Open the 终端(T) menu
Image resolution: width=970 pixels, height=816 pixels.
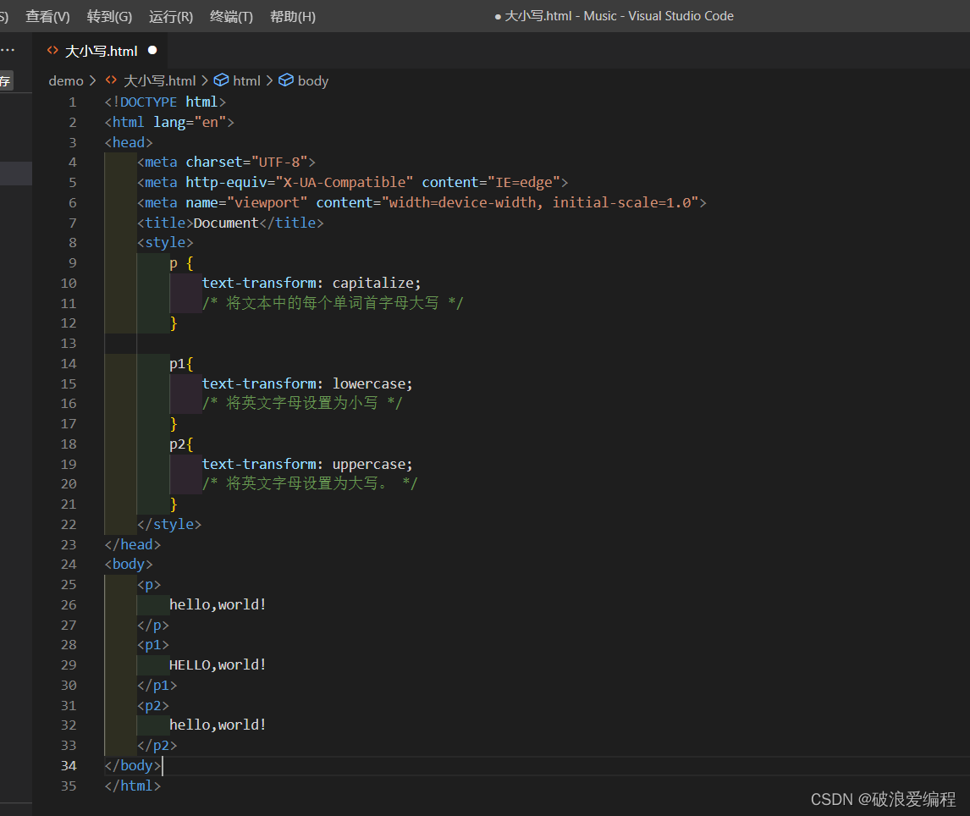[x=231, y=17]
